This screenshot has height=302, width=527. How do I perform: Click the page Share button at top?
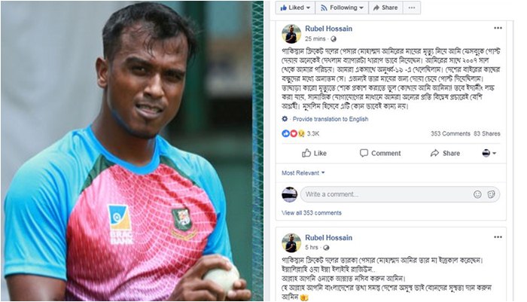(x=385, y=8)
